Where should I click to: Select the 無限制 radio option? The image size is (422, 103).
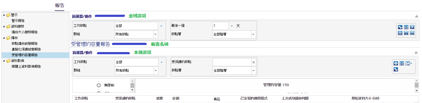tap(99, 85)
